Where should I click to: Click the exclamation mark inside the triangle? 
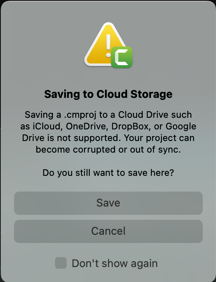(108, 46)
